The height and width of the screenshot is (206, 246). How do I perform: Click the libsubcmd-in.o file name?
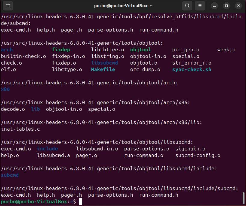[x=97, y=149]
